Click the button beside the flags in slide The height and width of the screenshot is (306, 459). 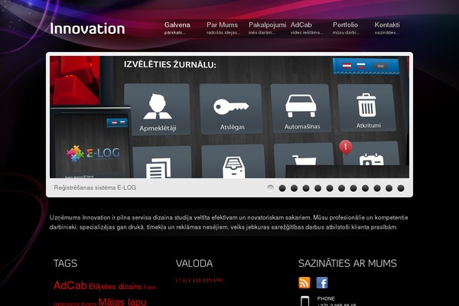(x=380, y=67)
